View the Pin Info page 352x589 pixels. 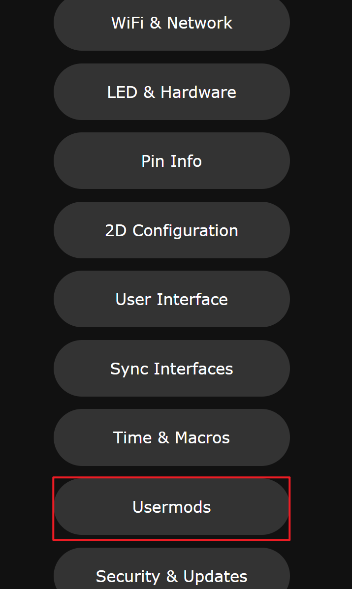tap(172, 161)
